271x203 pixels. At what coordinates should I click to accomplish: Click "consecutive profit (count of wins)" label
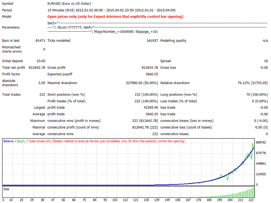point(73,127)
